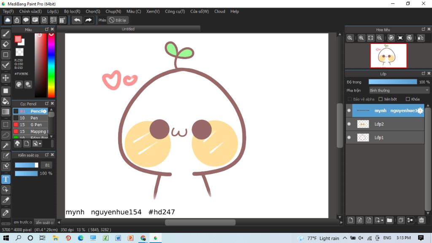Hide the mynh nguyenhue text layer
Screen dimensions: 432x243
click(x=349, y=111)
